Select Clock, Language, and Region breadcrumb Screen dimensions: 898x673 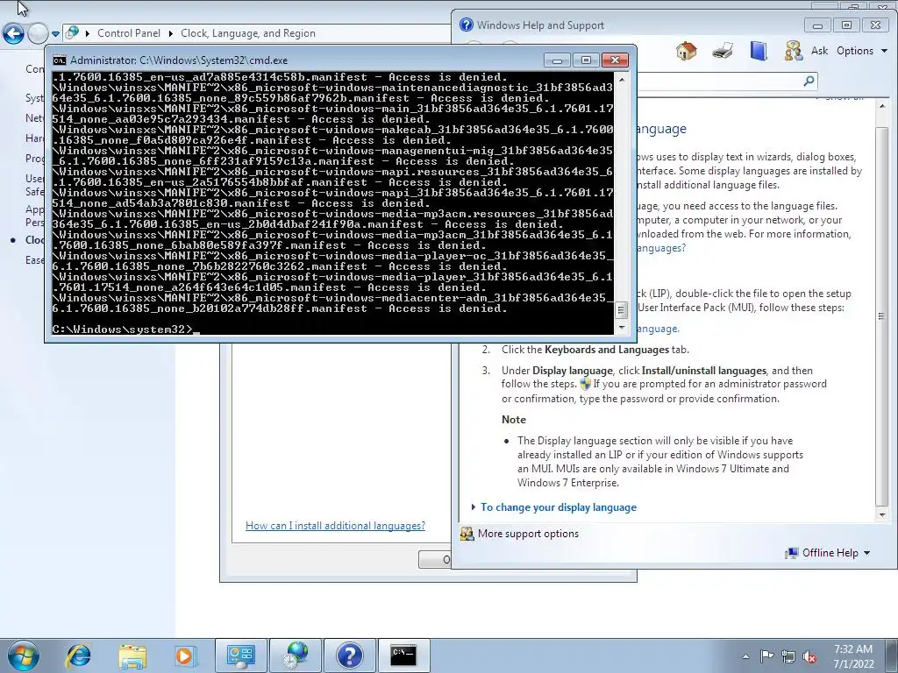pos(248,33)
